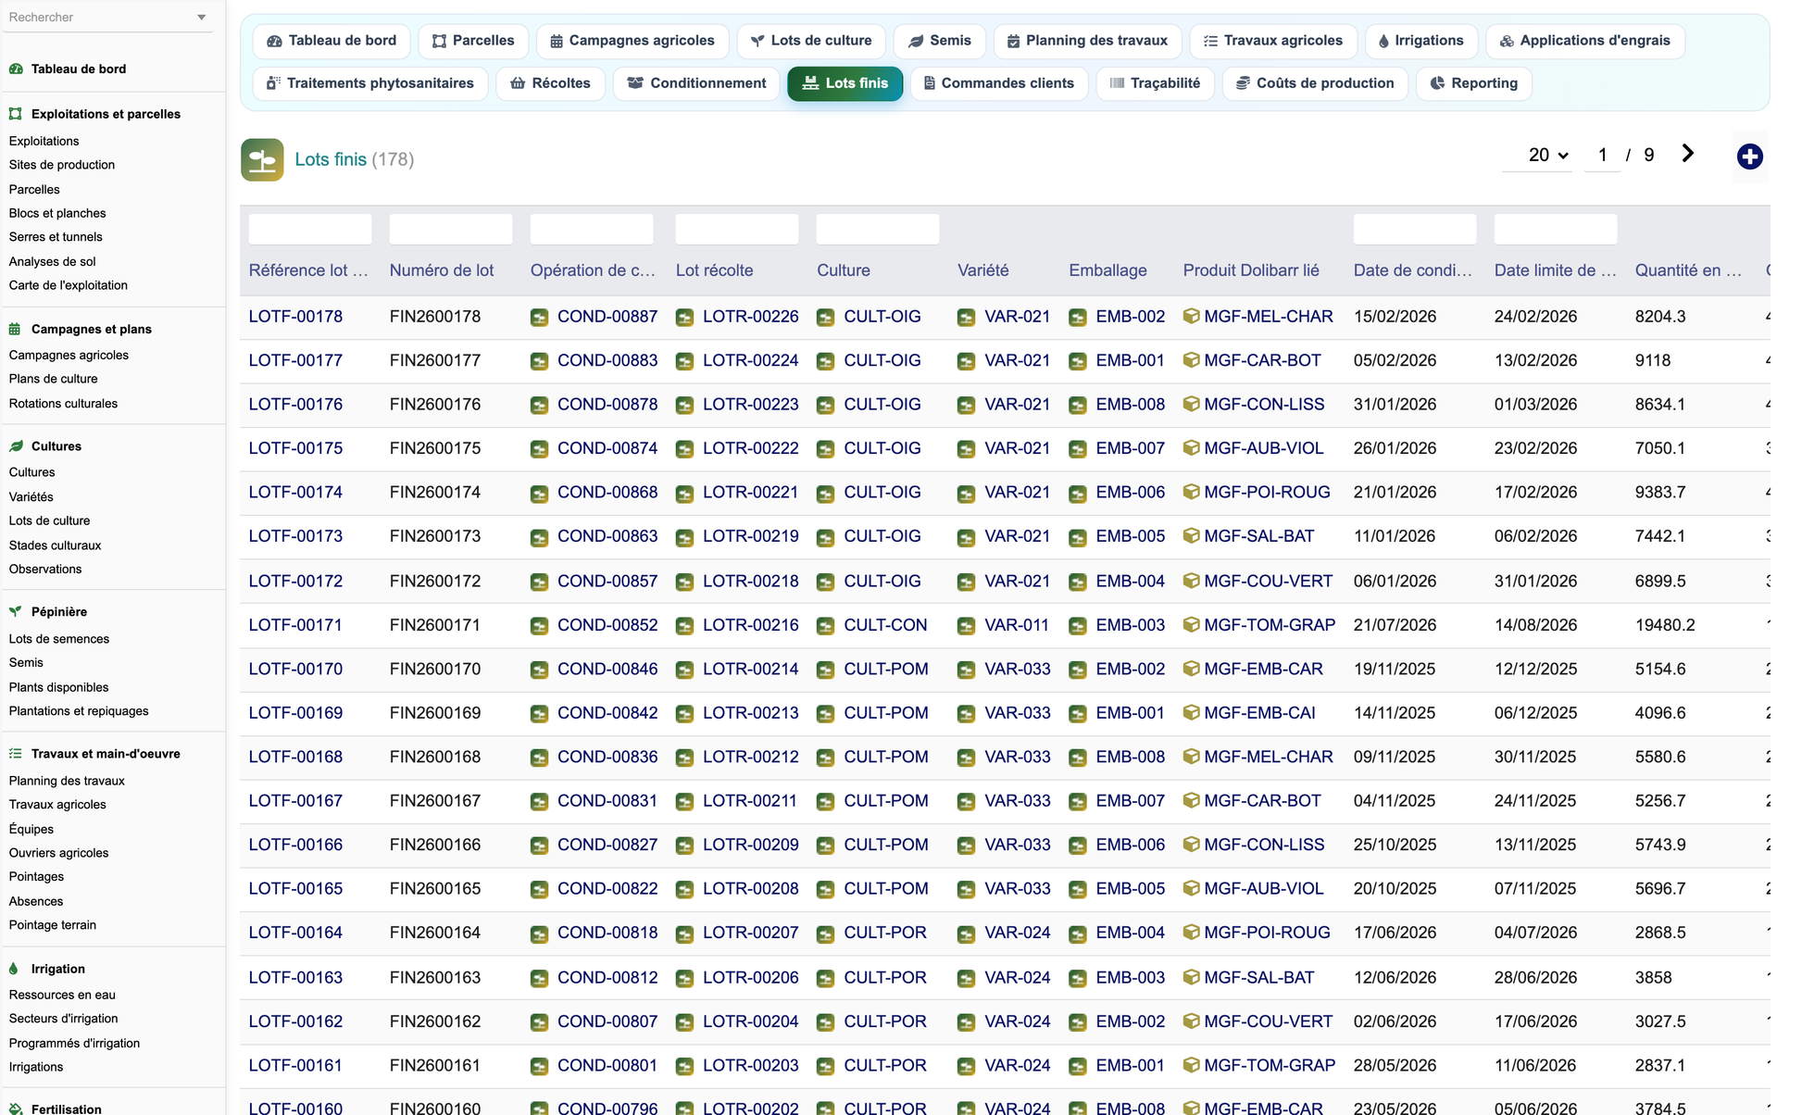This screenshot has width=1802, height=1115.
Task: Click the icon beside VAR-011
Action: 966,626
